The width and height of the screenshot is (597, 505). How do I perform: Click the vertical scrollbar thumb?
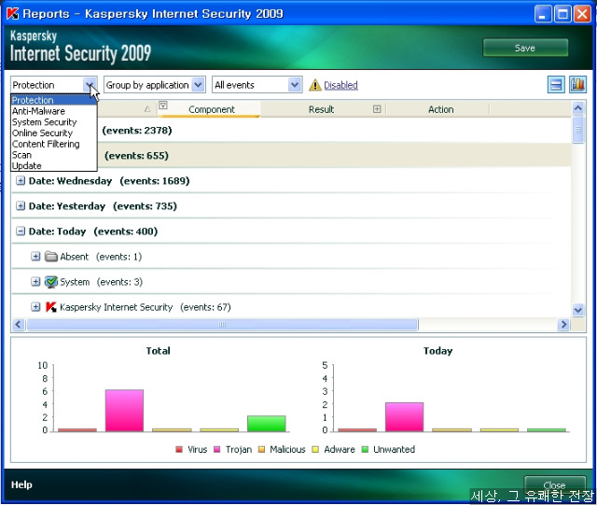click(578, 130)
